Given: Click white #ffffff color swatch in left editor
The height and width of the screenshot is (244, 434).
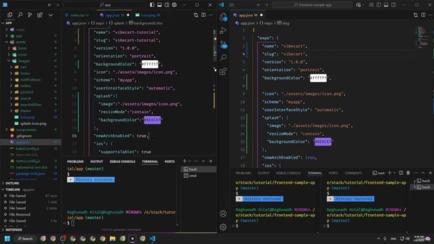Looking at the screenshot, I should [x=150, y=64].
